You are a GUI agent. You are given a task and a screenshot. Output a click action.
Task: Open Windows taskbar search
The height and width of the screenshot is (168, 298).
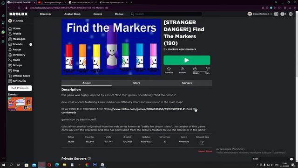pos(11,165)
